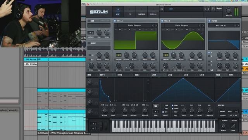This screenshot has width=248, height=140.
Task: Load the previous Serum preset
Action: pos(205,9)
